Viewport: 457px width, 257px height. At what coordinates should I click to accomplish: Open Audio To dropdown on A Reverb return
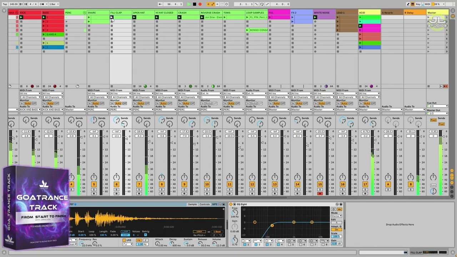tap(392, 110)
